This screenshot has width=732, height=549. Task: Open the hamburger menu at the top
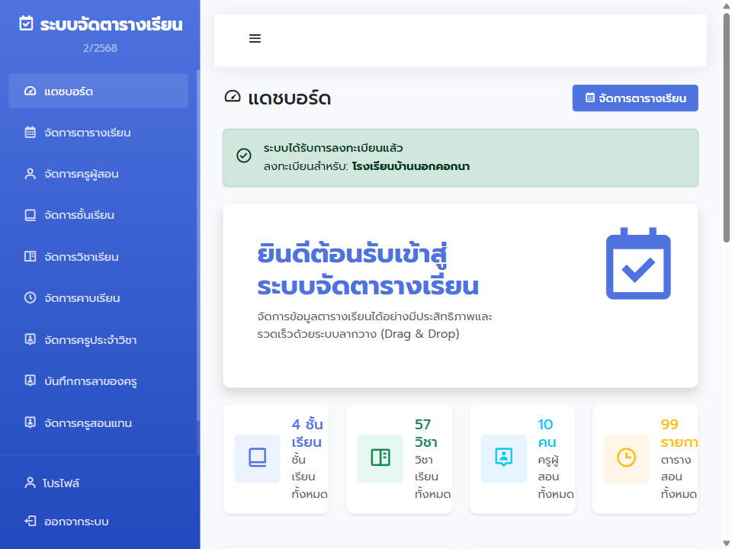[x=255, y=37]
